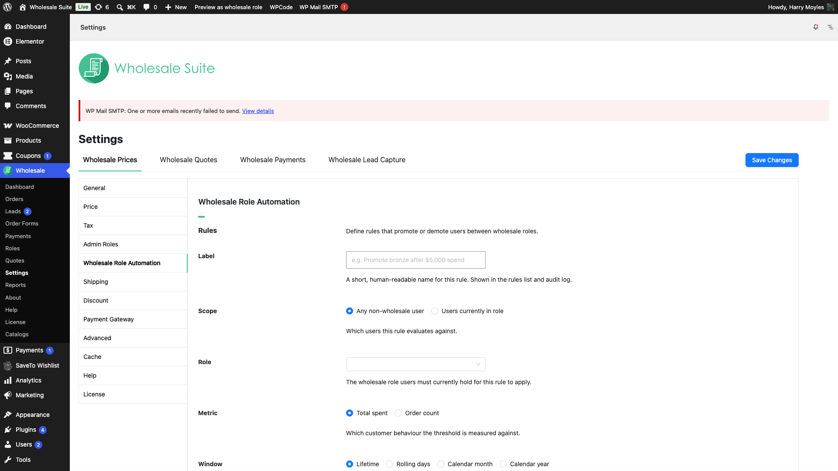Open the notifications bell icon
The image size is (838, 471).
click(x=816, y=27)
